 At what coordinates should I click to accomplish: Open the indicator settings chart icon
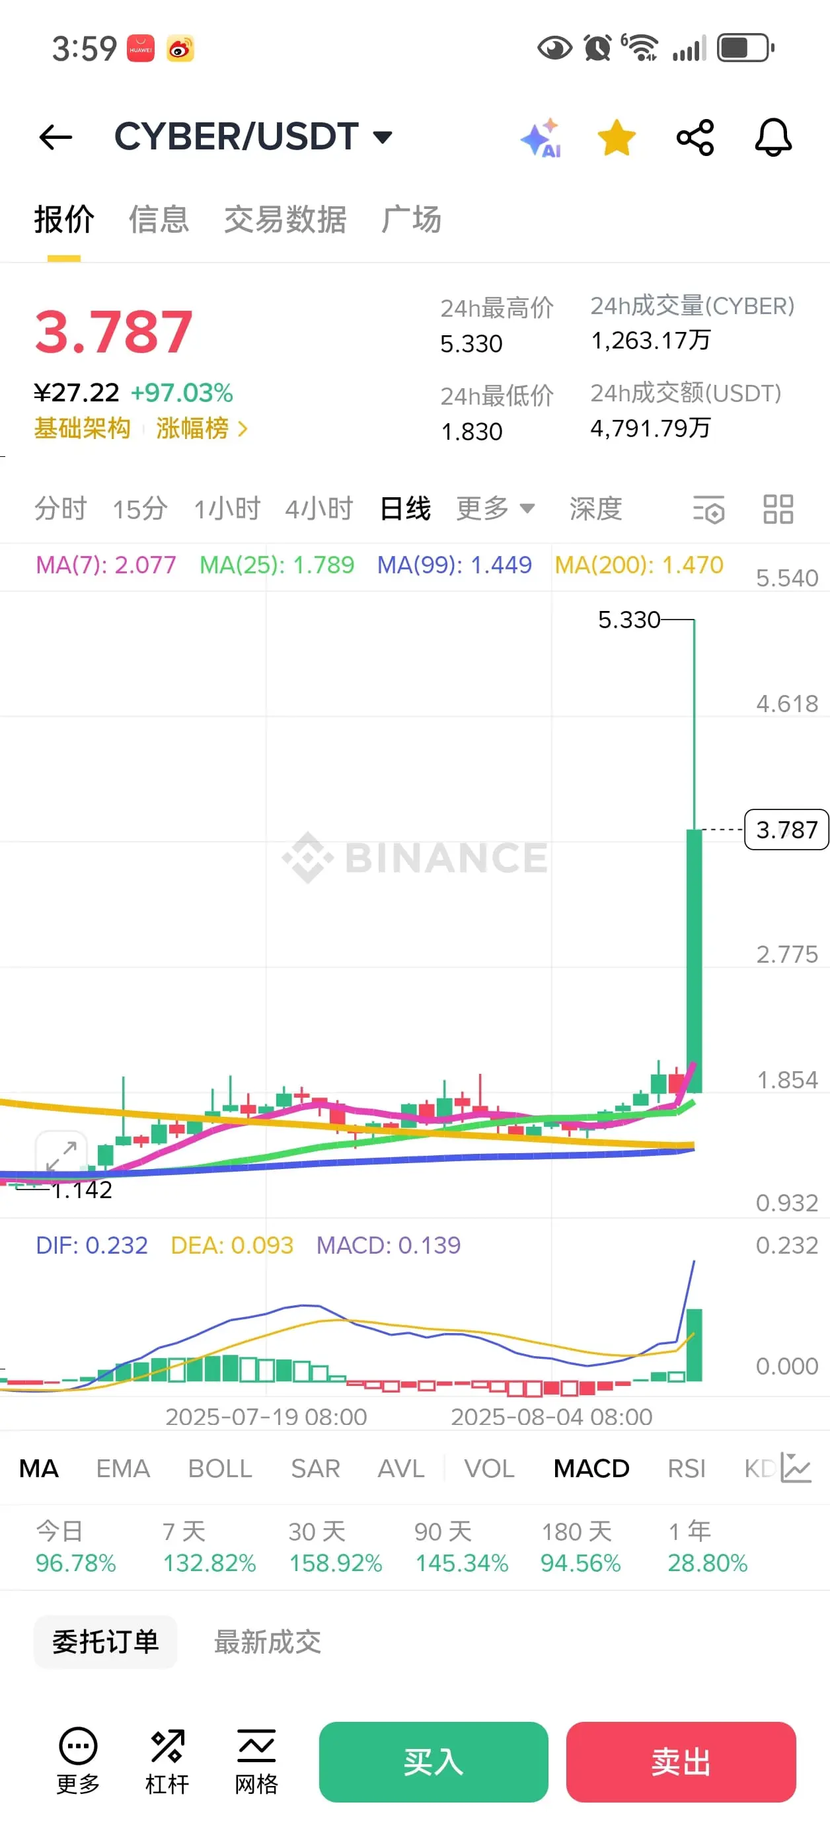point(795,1468)
